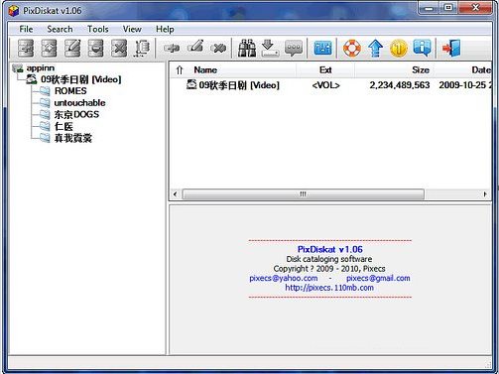Open search with the binoculars icon
Image resolution: width=499 pixels, height=374 pixels.
[x=247, y=49]
